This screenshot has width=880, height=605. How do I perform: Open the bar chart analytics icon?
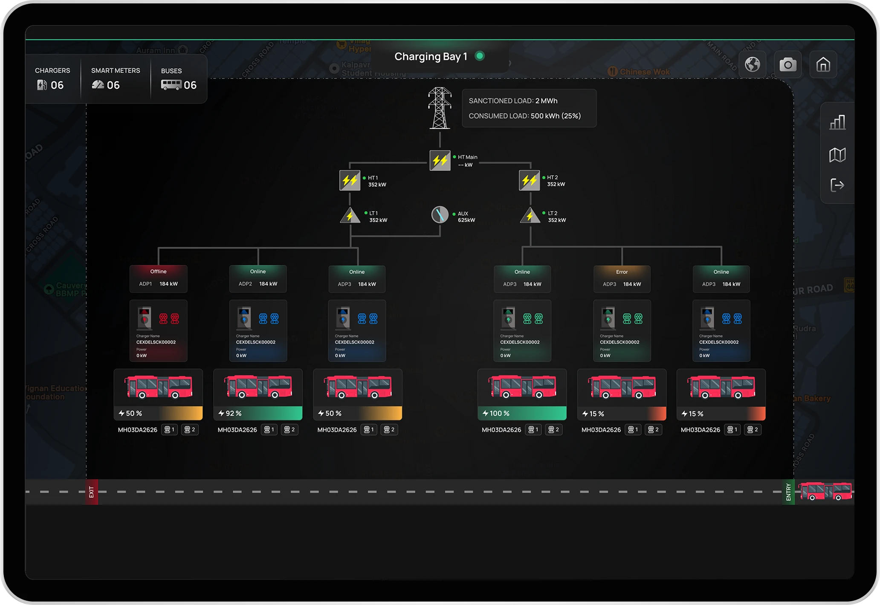click(x=837, y=122)
